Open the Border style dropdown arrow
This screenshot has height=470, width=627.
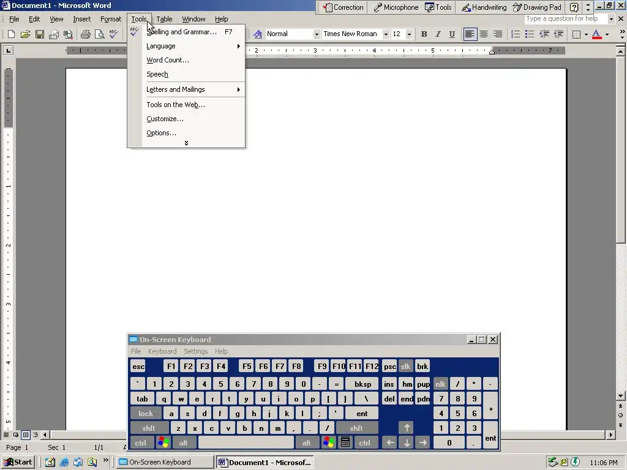(x=586, y=34)
